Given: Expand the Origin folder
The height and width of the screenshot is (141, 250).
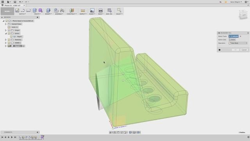Looking at the screenshot, I should tap(6, 30).
